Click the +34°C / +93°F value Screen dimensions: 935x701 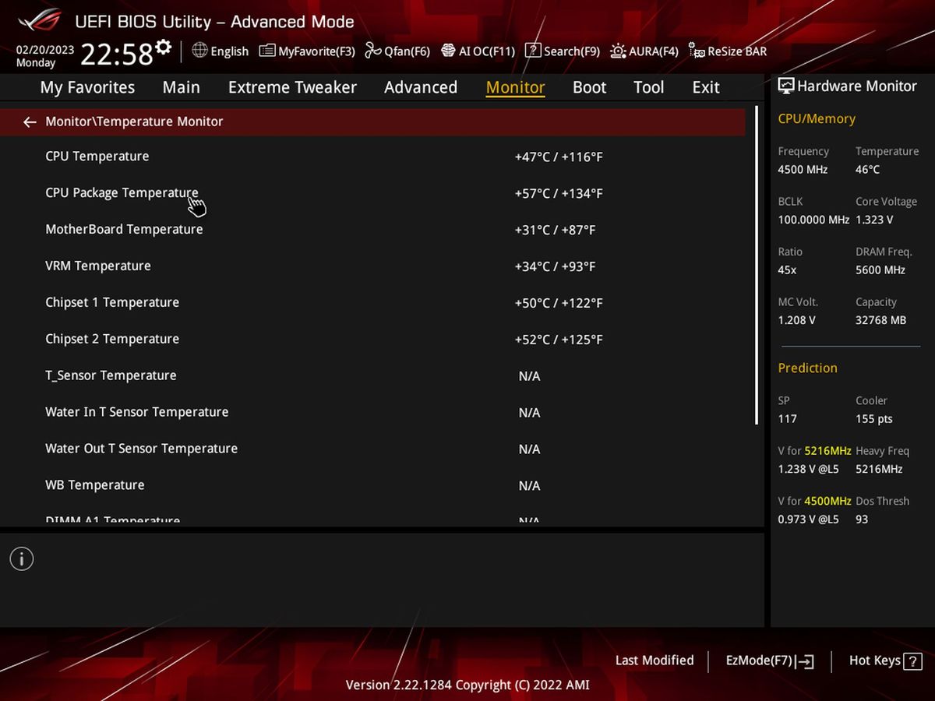[x=555, y=267]
